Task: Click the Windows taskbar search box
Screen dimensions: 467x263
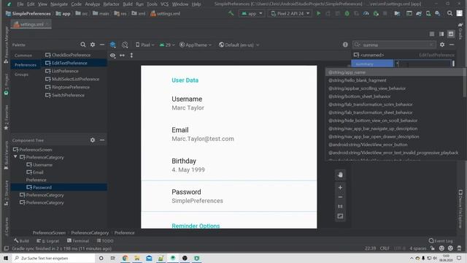Action: point(53,258)
